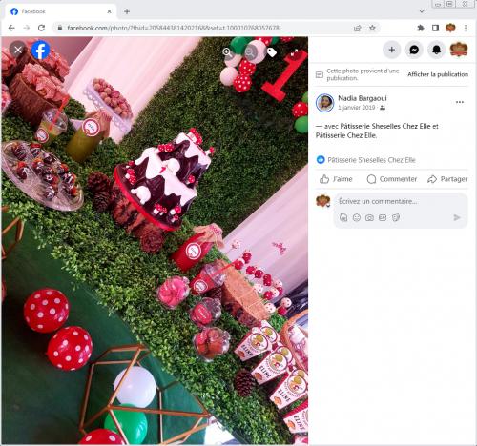
Task: Close the Facebook browser tab
Action: click(109, 11)
